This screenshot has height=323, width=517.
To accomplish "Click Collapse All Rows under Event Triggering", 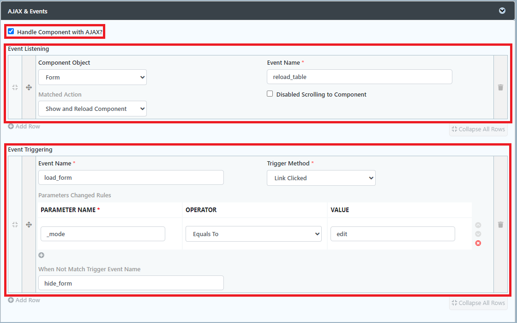I will click(478, 303).
